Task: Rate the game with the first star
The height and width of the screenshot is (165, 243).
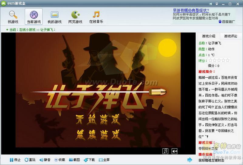Action: tap(210, 60)
